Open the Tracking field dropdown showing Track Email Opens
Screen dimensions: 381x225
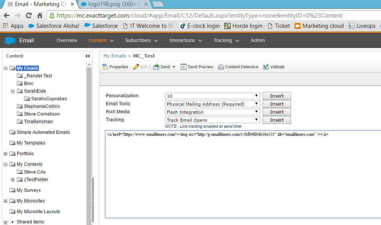coord(212,120)
